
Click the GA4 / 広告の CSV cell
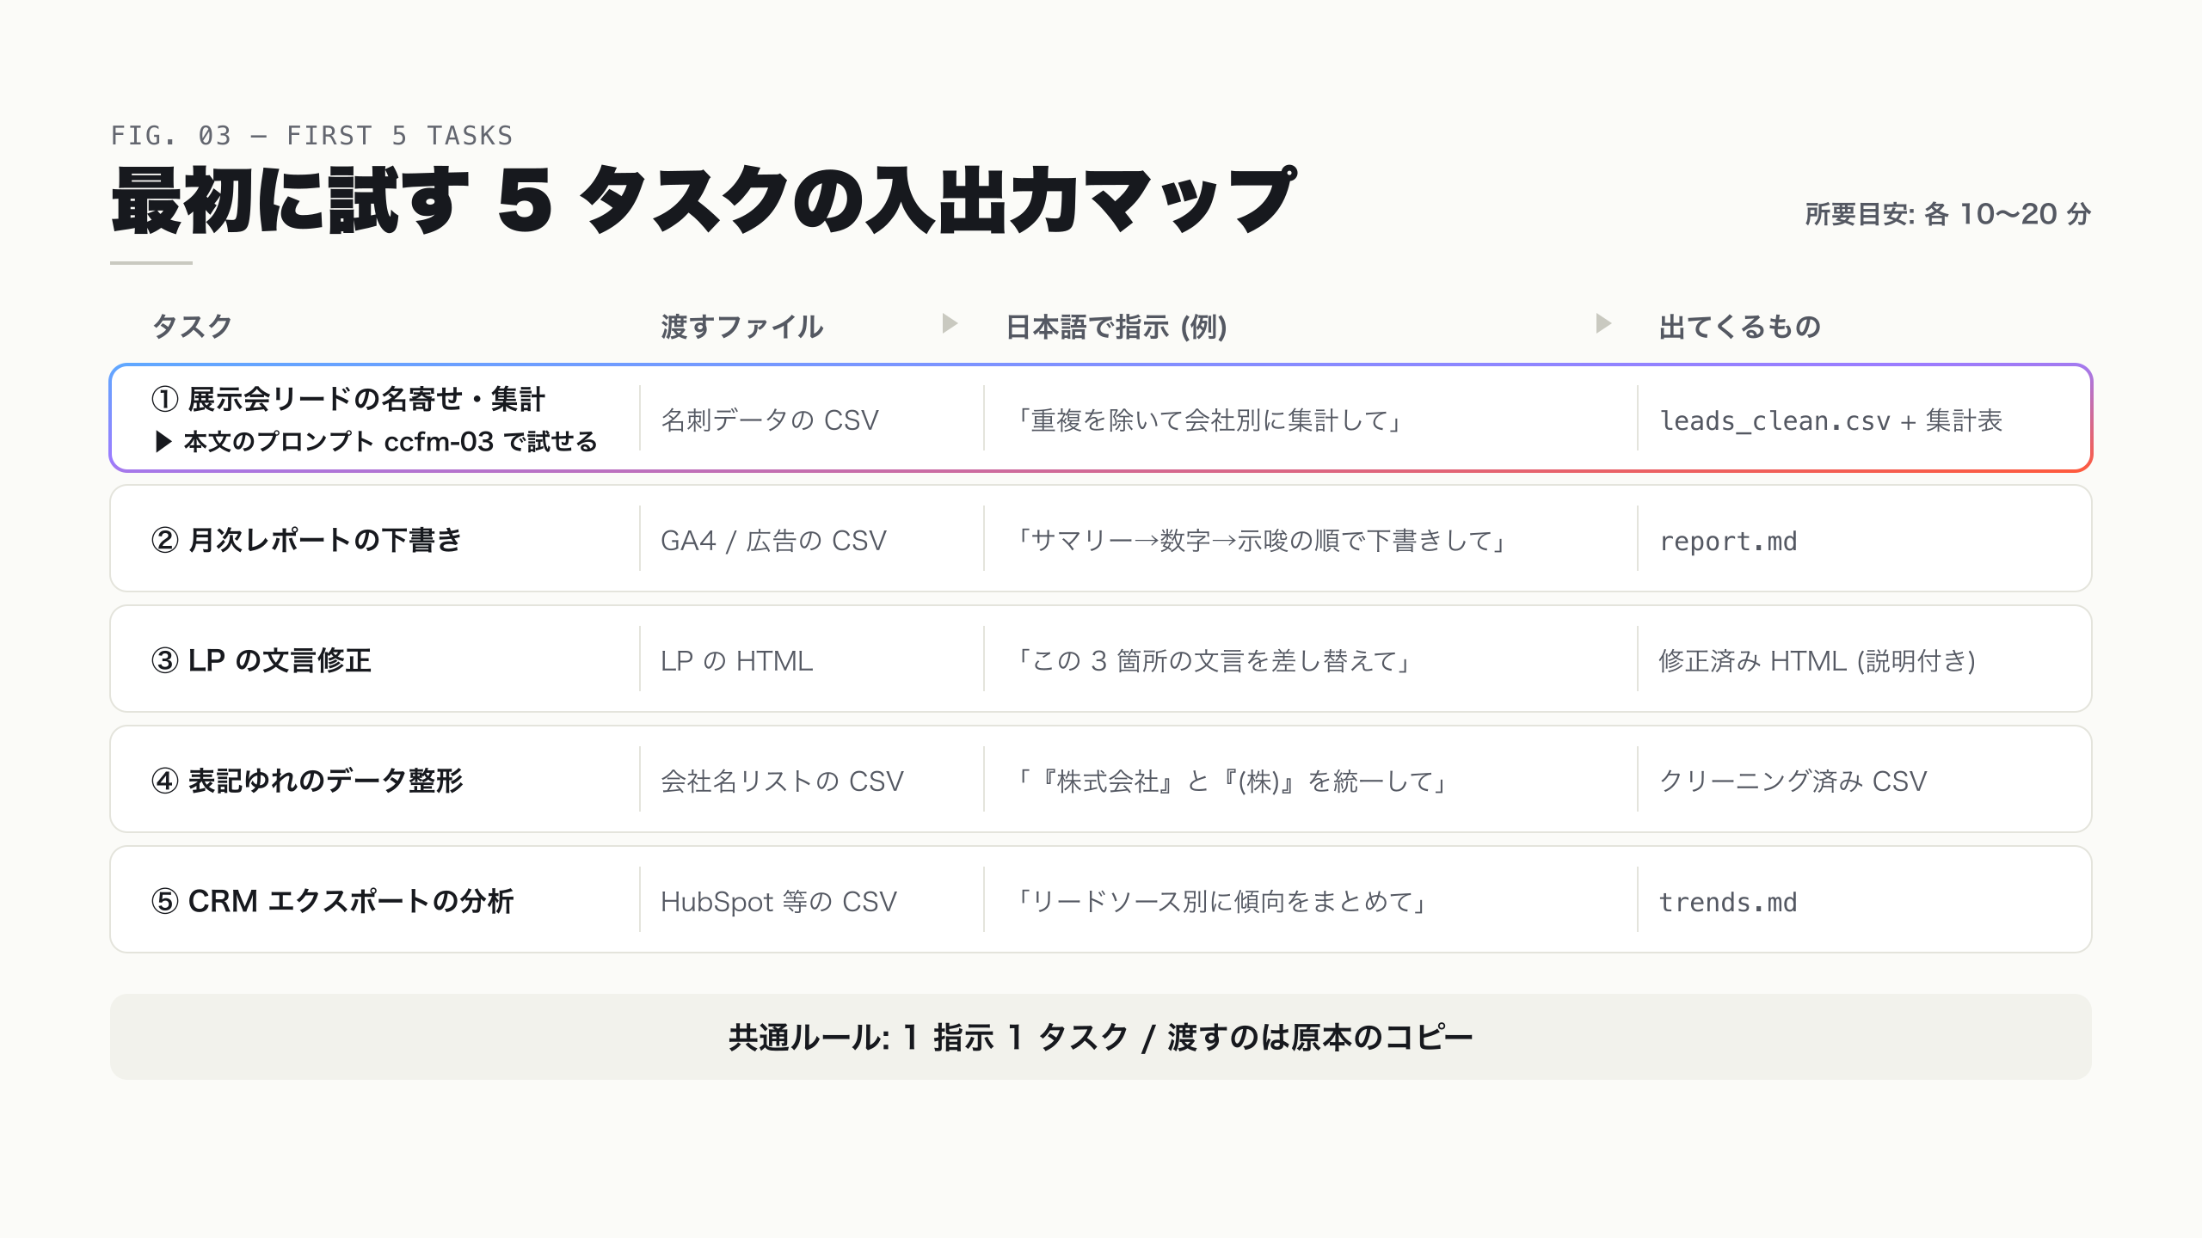(773, 541)
